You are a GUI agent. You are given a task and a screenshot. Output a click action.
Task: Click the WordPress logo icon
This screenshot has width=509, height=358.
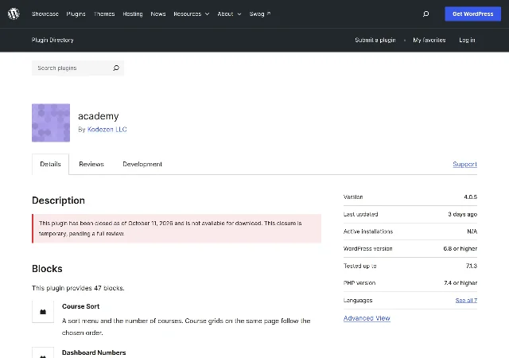[14, 14]
